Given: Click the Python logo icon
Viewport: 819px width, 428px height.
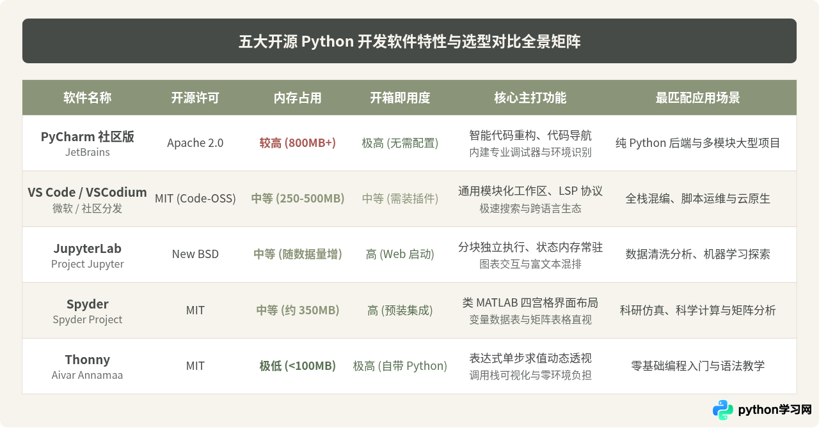Looking at the screenshot, I should (x=723, y=409).
